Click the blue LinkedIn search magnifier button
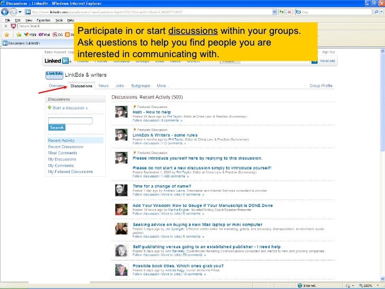Viewport: 385px width, 289px height. coord(315,61)
